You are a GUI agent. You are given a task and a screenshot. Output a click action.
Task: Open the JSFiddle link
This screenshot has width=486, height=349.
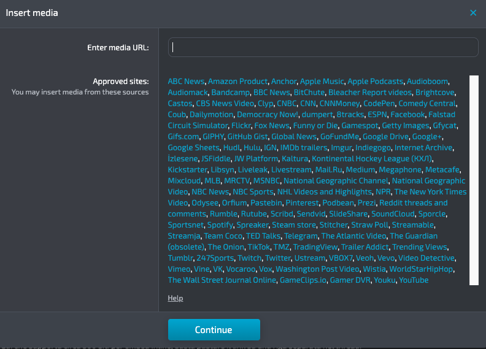point(216,158)
